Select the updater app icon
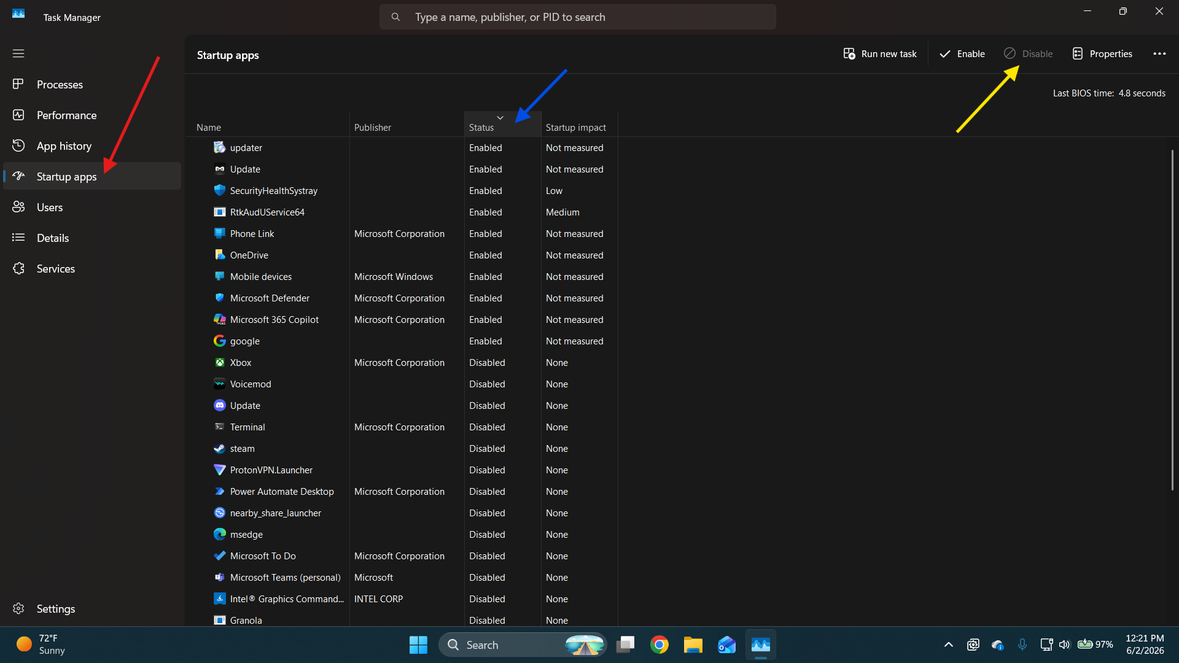Viewport: 1179px width, 663px height. click(x=219, y=147)
